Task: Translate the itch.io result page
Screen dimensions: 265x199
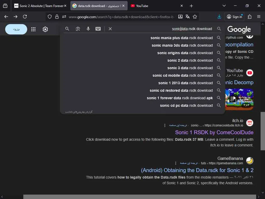Action: point(178,125)
